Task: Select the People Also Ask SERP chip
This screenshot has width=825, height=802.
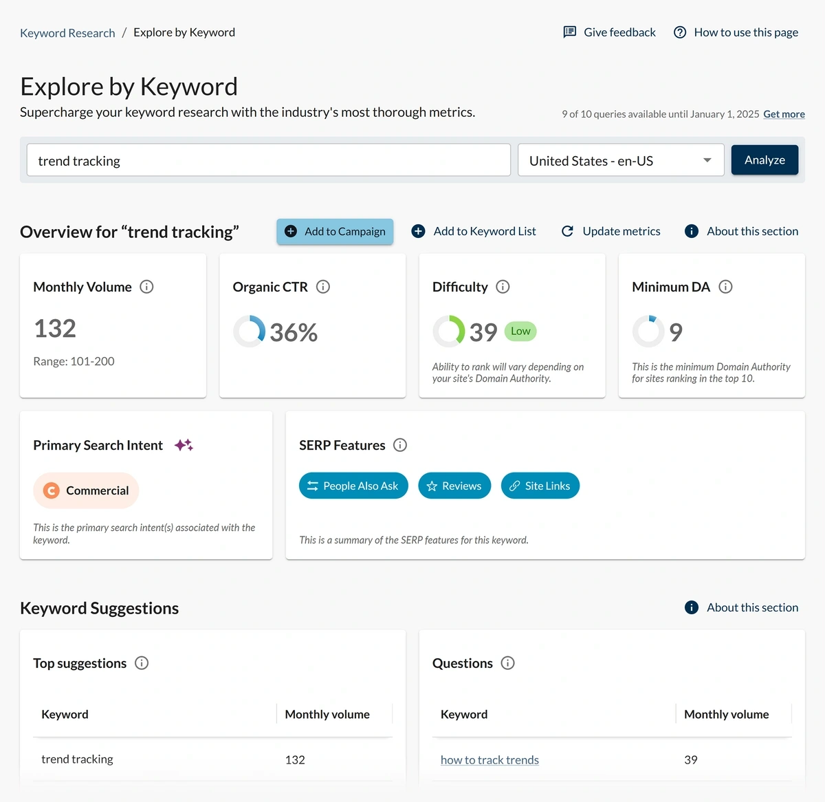Action: pyautogui.click(x=353, y=486)
